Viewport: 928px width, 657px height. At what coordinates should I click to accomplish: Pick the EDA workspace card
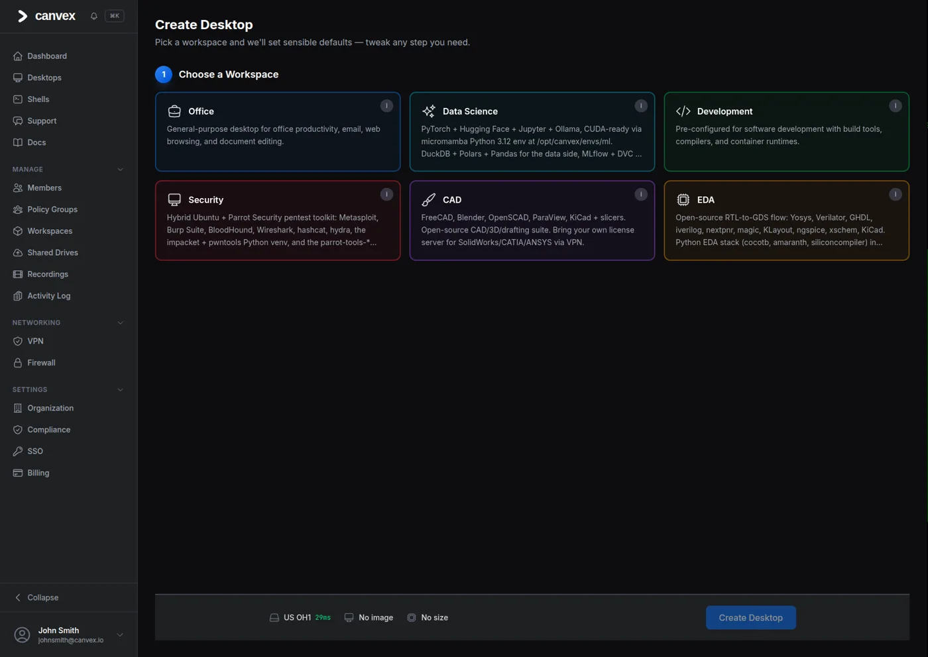787,221
